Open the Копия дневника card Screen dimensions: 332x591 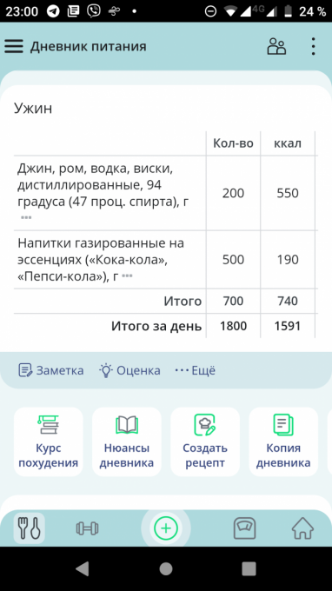pos(283,442)
